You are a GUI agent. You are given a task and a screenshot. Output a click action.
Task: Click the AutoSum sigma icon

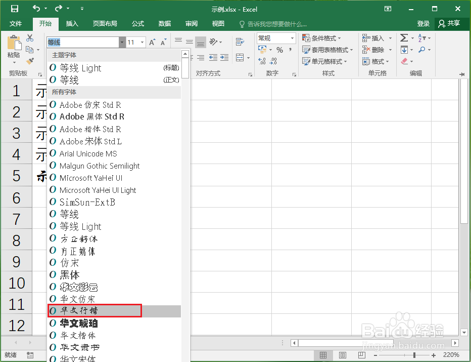point(404,38)
